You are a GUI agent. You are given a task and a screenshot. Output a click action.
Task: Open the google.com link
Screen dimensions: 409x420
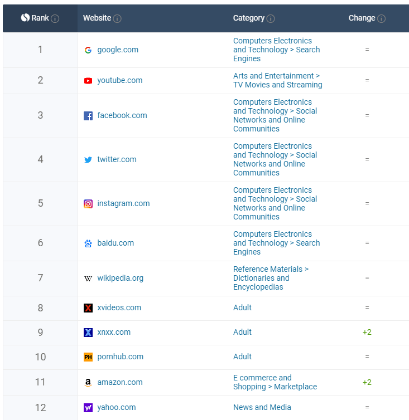pos(118,50)
